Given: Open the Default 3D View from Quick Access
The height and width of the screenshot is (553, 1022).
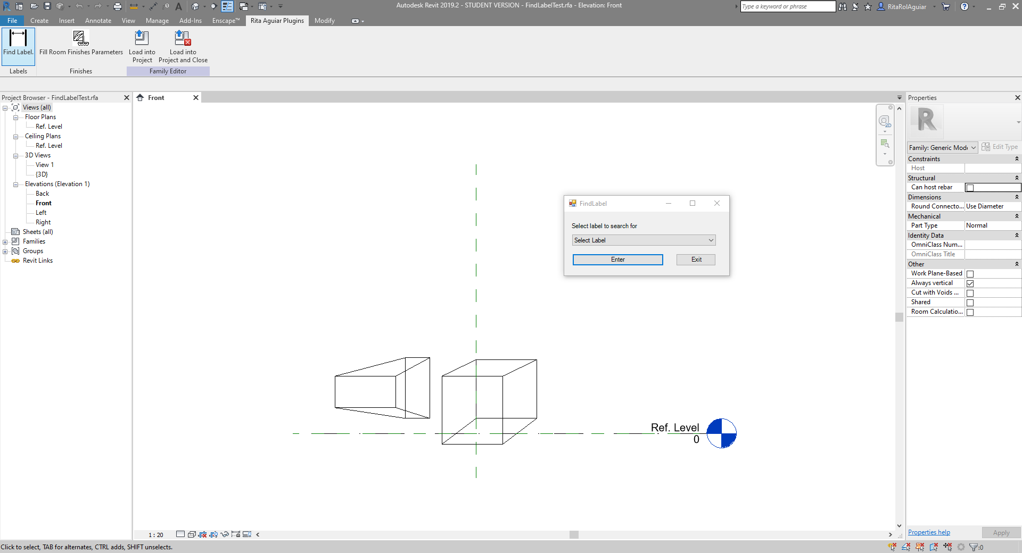Looking at the screenshot, I should coord(196,6).
